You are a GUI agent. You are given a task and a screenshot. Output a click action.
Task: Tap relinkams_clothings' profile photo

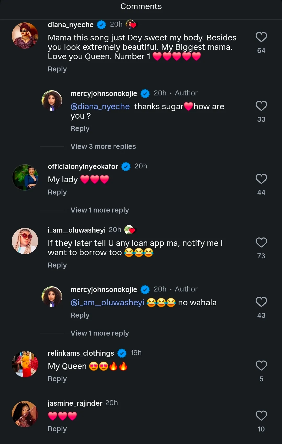point(25,364)
